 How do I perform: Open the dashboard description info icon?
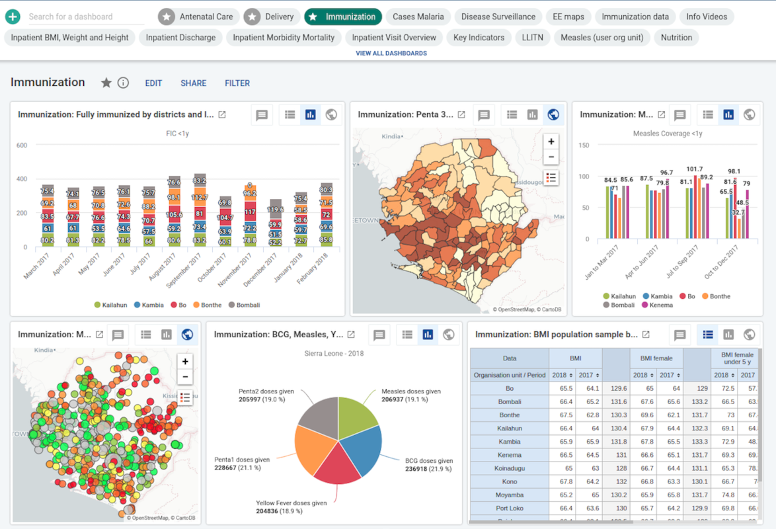122,82
